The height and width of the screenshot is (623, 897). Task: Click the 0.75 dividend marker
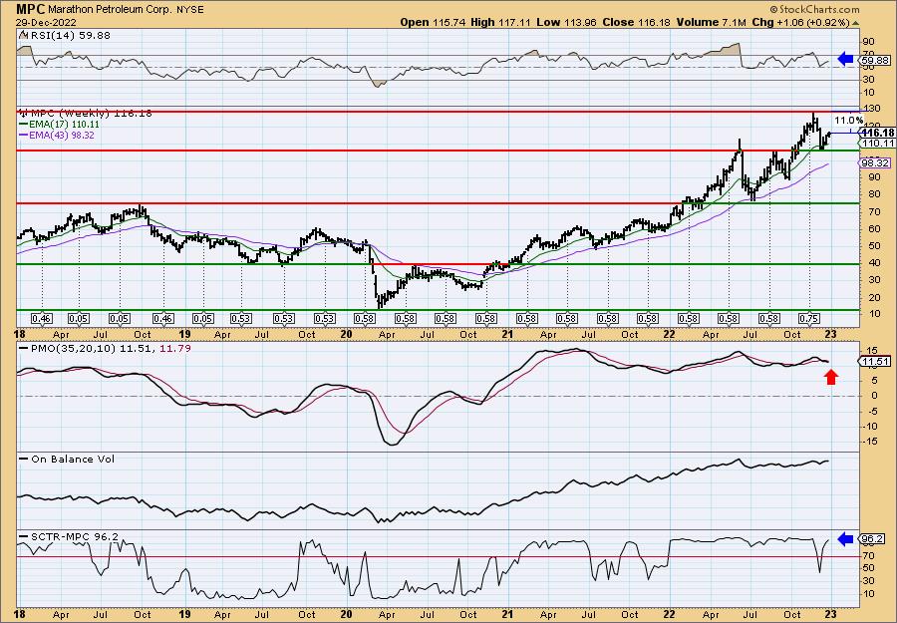809,318
